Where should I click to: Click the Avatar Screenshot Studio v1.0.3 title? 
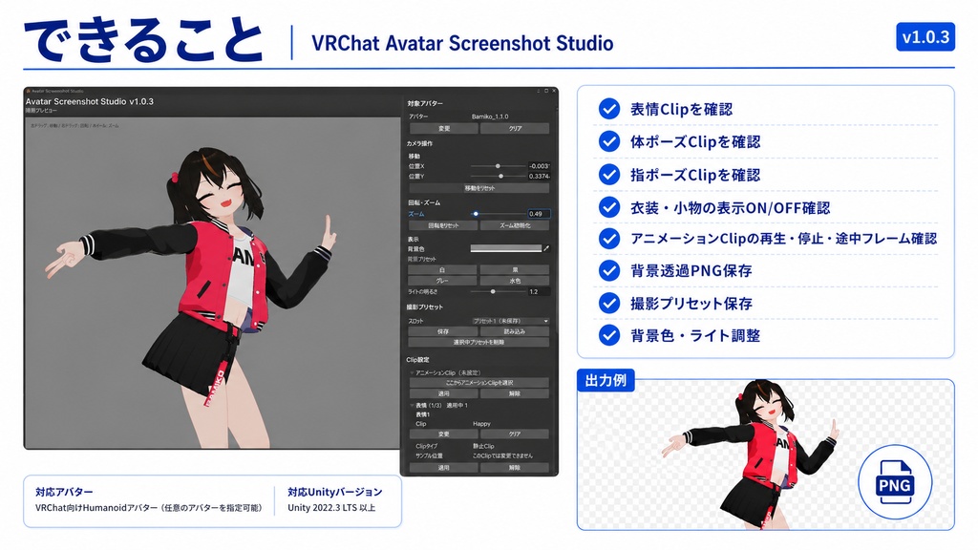point(89,101)
